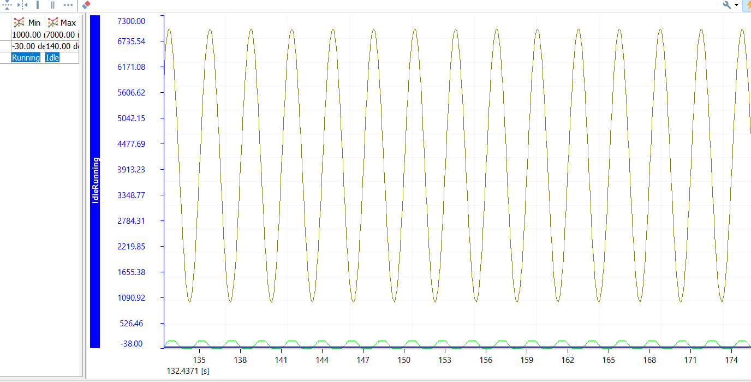The image size is (751, 382).
Task: Click the 165 time axis tick label
Action: 609,360
